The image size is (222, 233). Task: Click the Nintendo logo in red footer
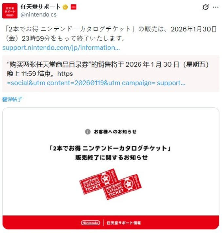coord(90,223)
